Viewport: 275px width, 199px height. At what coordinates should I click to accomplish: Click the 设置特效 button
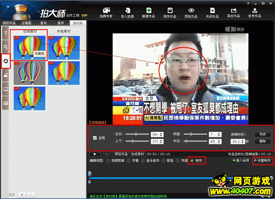click(x=262, y=160)
